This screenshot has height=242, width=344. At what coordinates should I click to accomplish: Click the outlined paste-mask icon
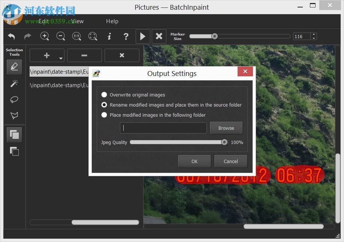[14, 151]
